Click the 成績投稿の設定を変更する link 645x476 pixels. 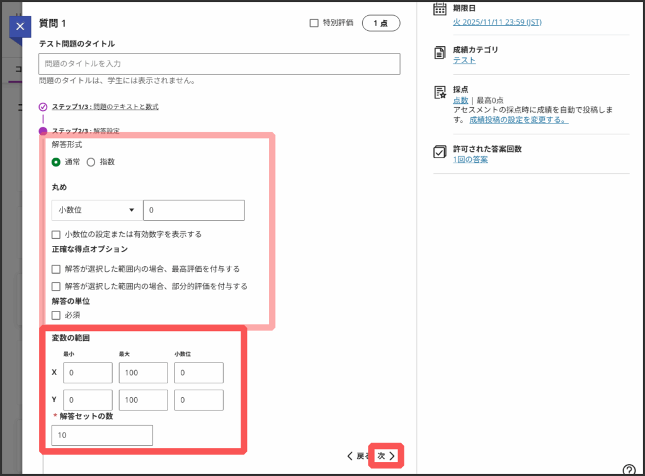(518, 119)
